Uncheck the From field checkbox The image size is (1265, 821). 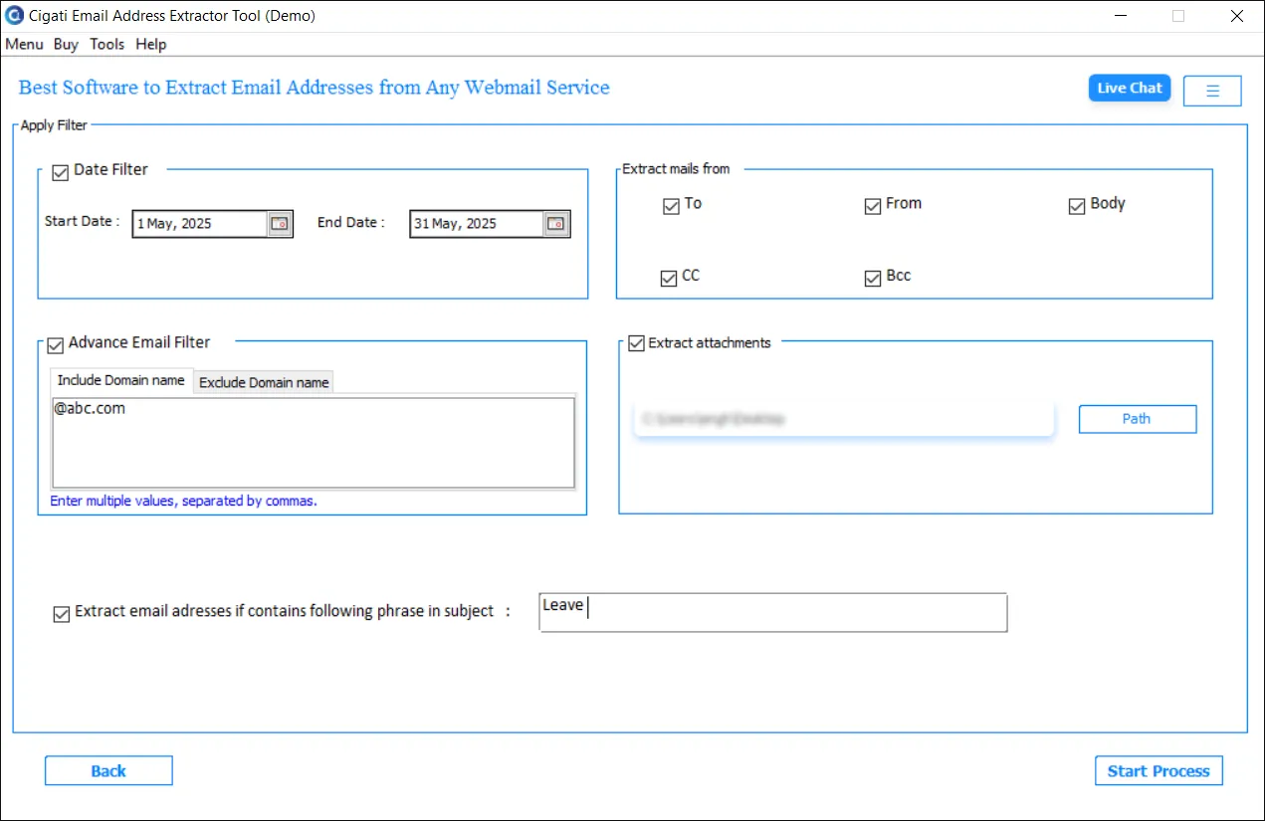pyautogui.click(x=873, y=206)
